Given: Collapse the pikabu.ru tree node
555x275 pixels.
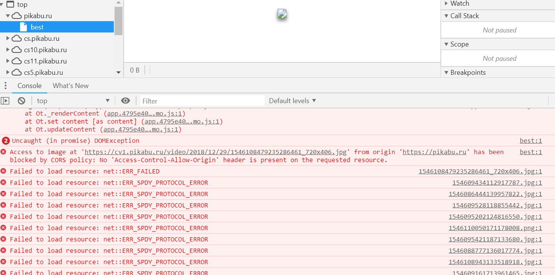Looking at the screenshot, I should pyautogui.click(x=8, y=16).
